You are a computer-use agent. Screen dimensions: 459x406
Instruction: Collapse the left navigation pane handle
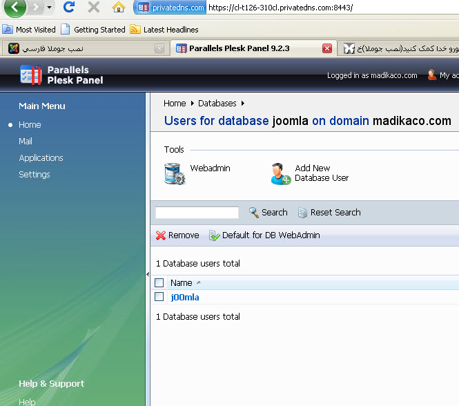point(148,275)
